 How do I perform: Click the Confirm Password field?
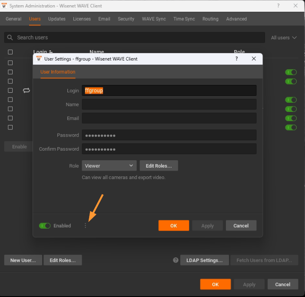(169, 149)
